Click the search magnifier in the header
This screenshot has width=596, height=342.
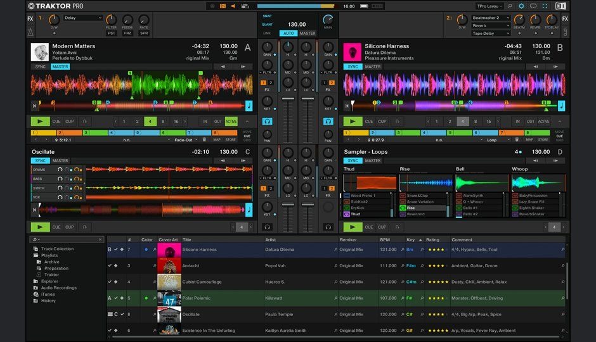(x=510, y=6)
